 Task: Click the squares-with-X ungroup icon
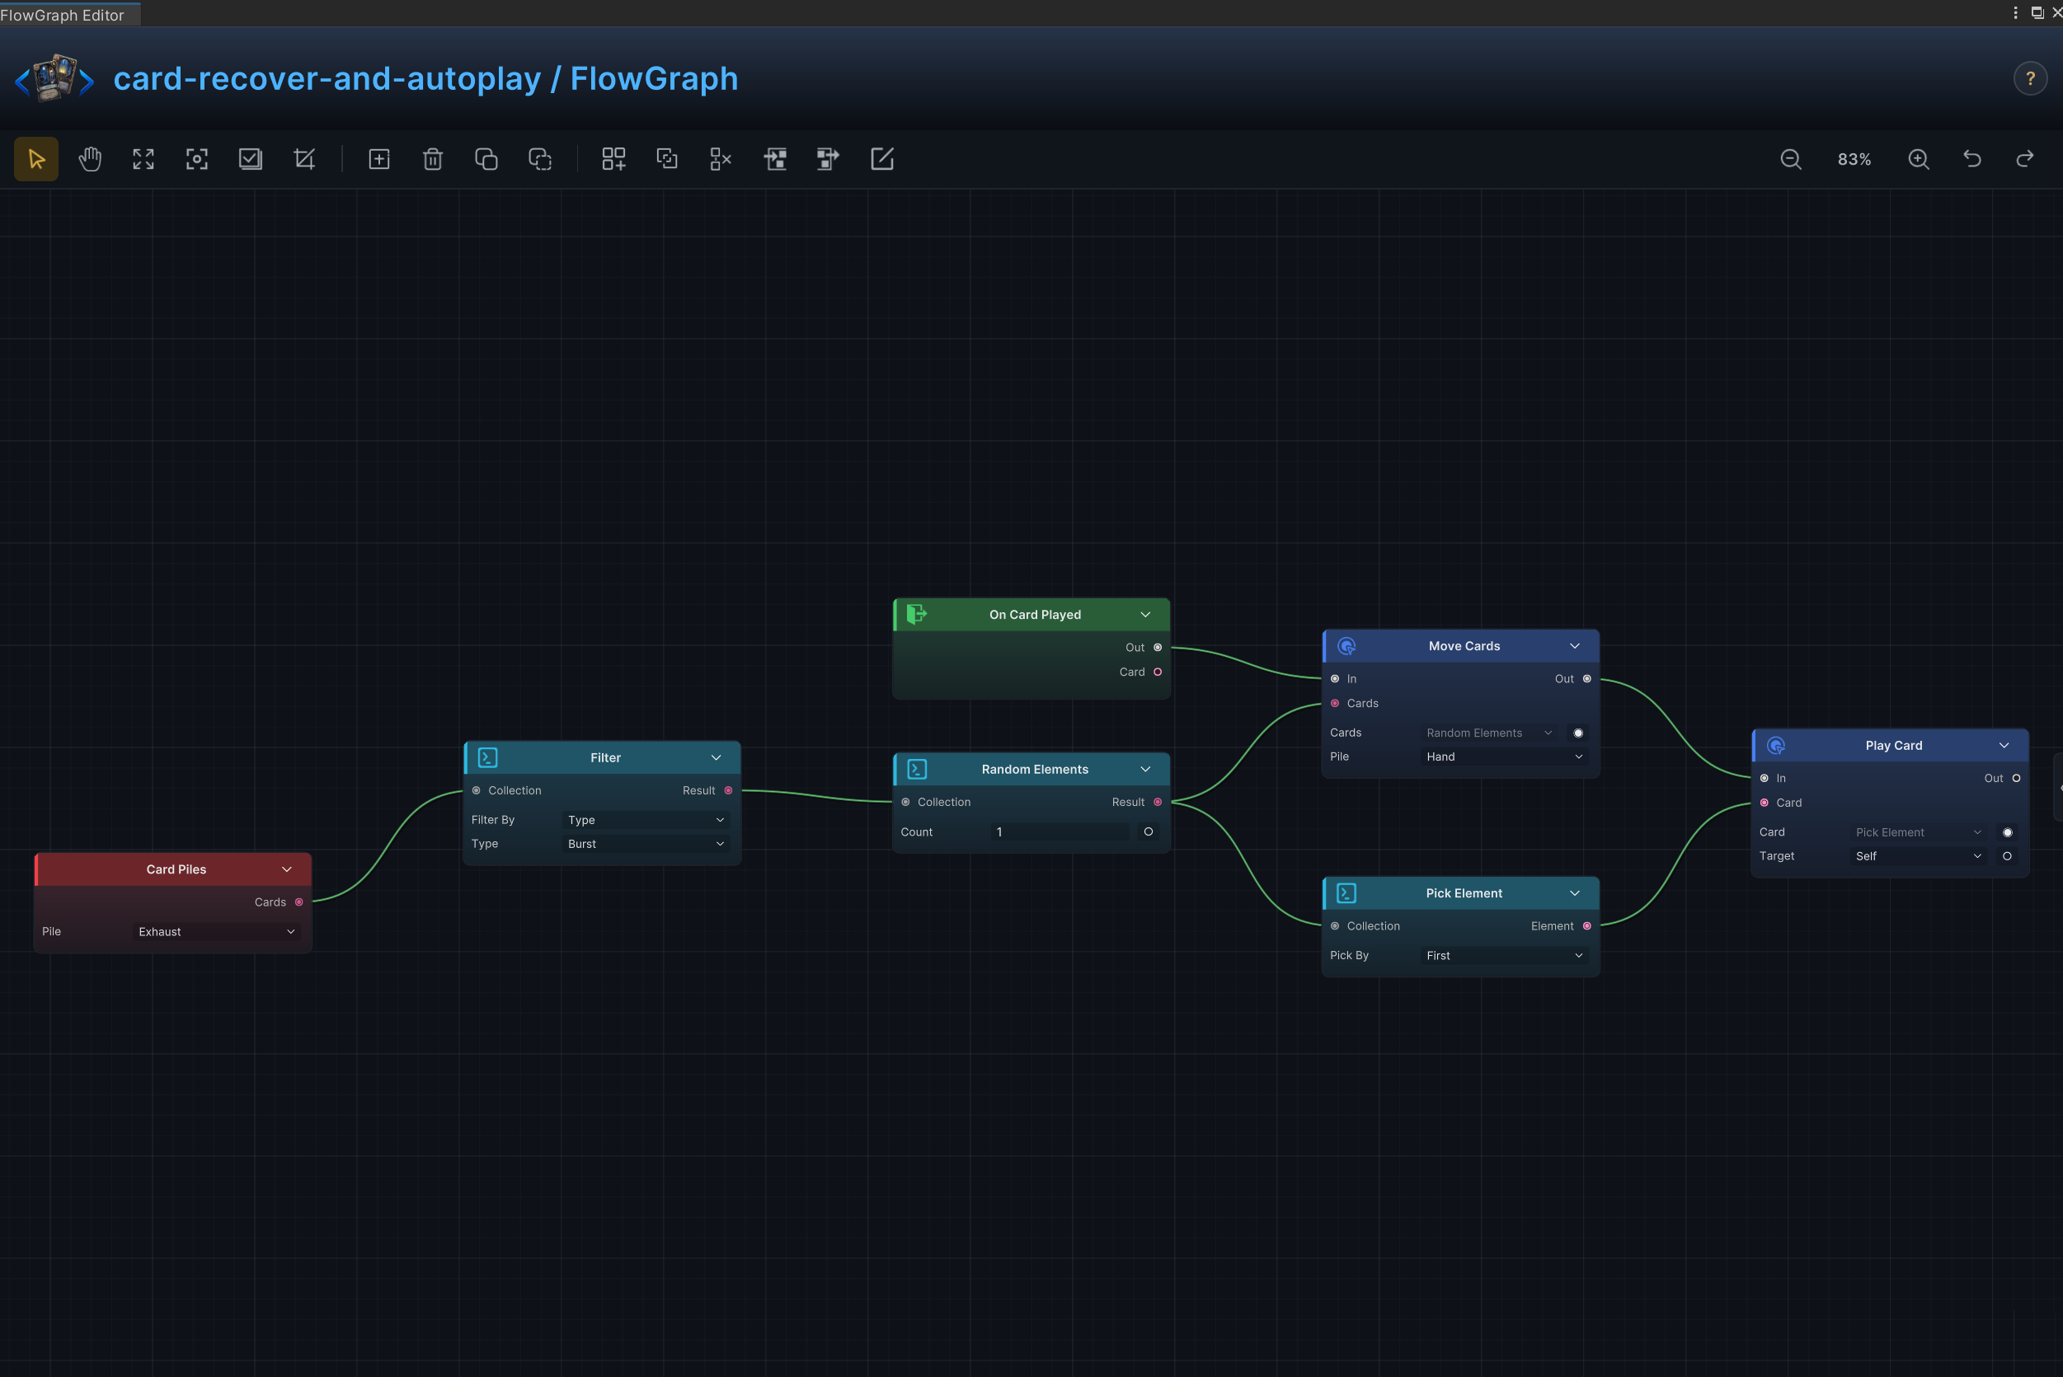pyautogui.click(x=721, y=159)
